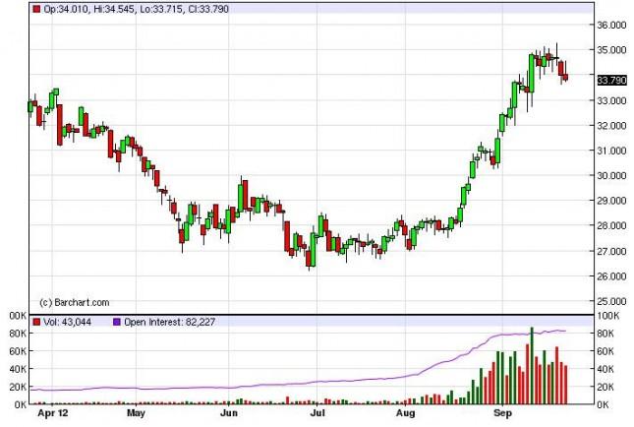Click the Cl:33.790 close price value
This screenshot has height=427, width=634.
click(208, 9)
